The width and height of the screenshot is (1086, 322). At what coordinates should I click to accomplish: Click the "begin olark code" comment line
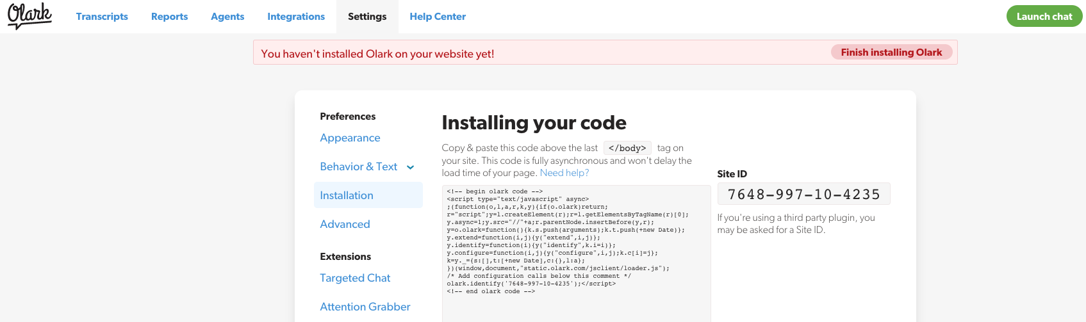pos(495,191)
